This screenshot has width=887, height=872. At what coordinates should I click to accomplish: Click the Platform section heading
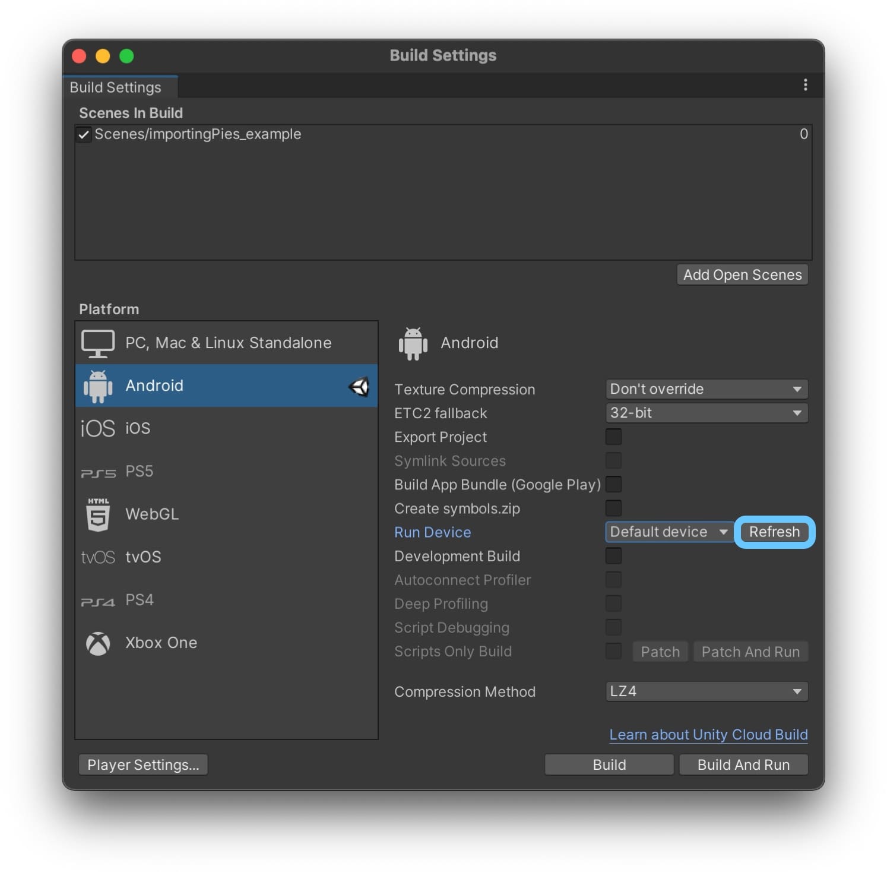pos(109,309)
